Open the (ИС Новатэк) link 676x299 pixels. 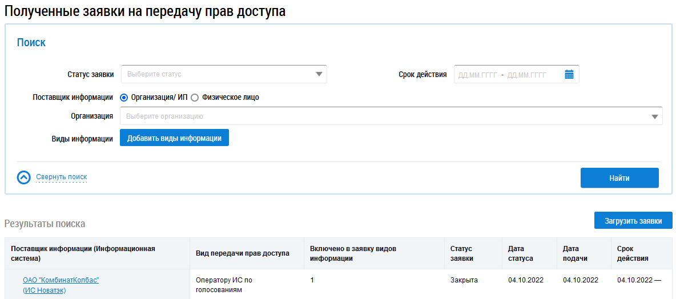coord(44,290)
